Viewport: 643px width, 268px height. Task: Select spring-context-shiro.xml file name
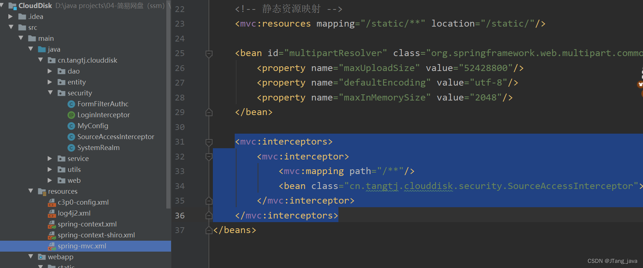click(x=96, y=235)
